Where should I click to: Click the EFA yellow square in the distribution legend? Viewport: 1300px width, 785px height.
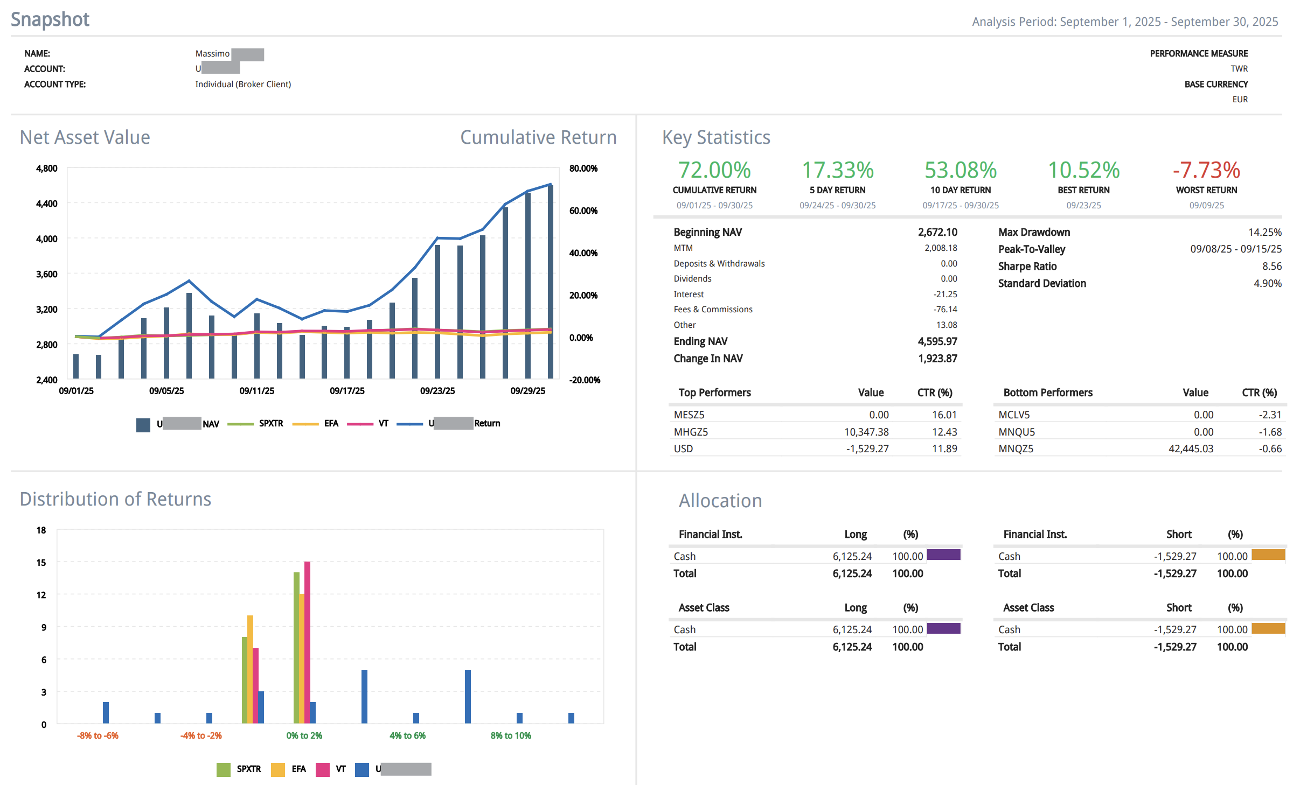click(278, 769)
